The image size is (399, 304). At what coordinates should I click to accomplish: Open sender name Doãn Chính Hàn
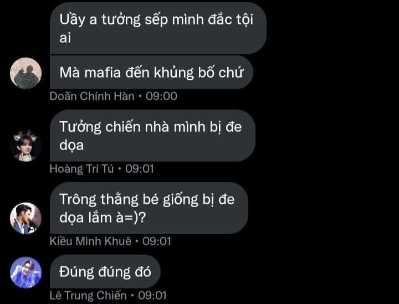(x=92, y=96)
